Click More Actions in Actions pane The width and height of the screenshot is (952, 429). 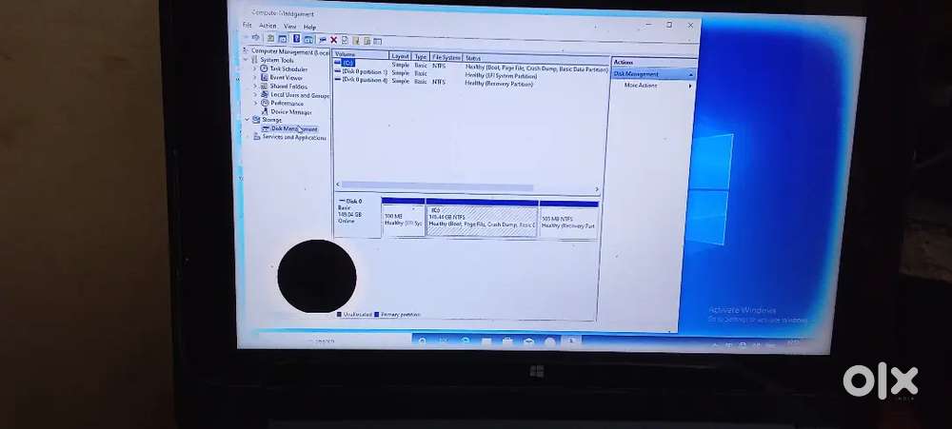[x=641, y=86]
